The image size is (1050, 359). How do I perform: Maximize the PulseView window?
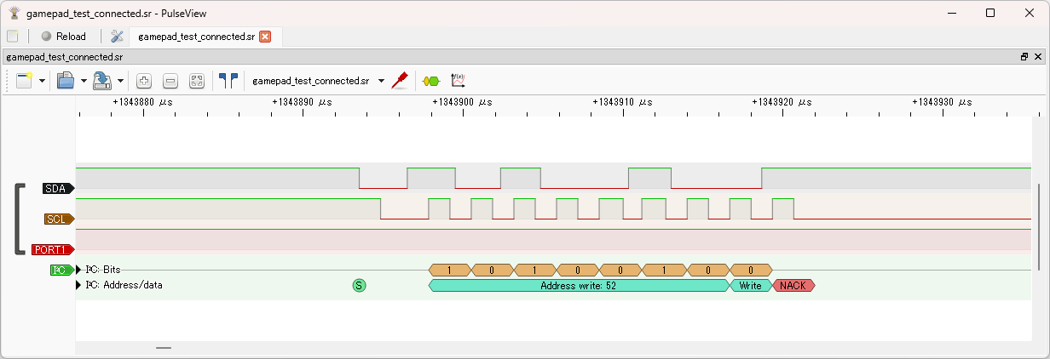990,14
